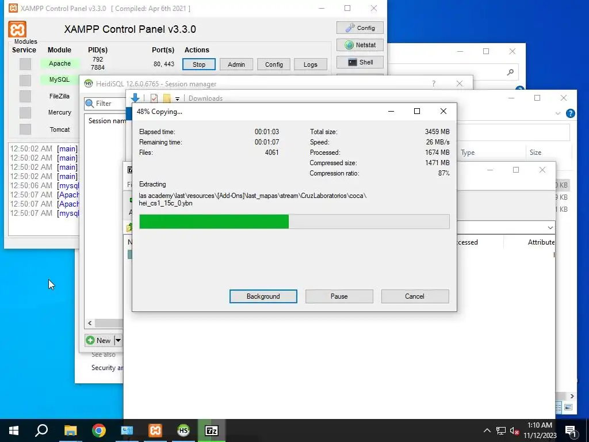
Task: Click Apache ports text "80, 443"
Action: pyautogui.click(x=164, y=64)
